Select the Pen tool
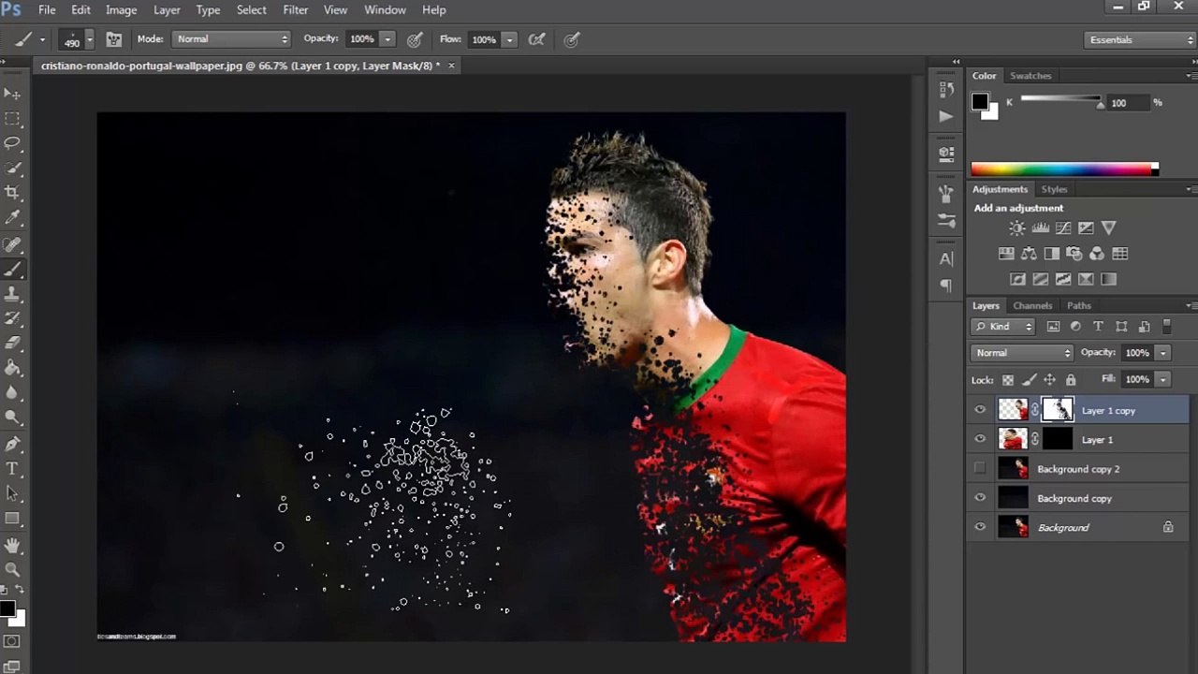The width and height of the screenshot is (1198, 674). point(12,444)
